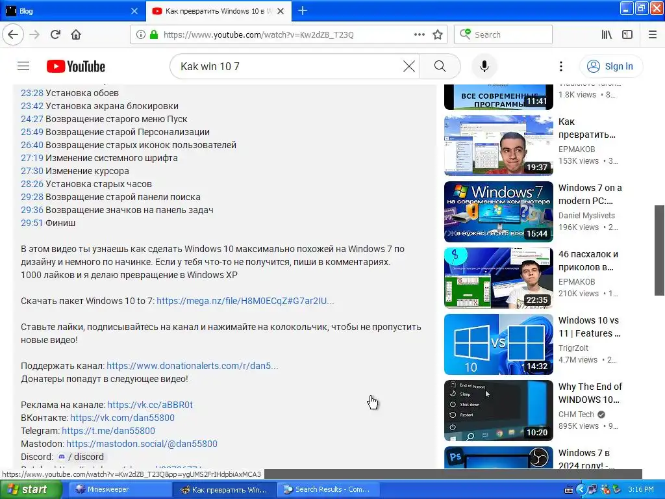Open Firefox Library icon
Image resolution: width=665 pixels, height=499 pixels.
pos(607,34)
